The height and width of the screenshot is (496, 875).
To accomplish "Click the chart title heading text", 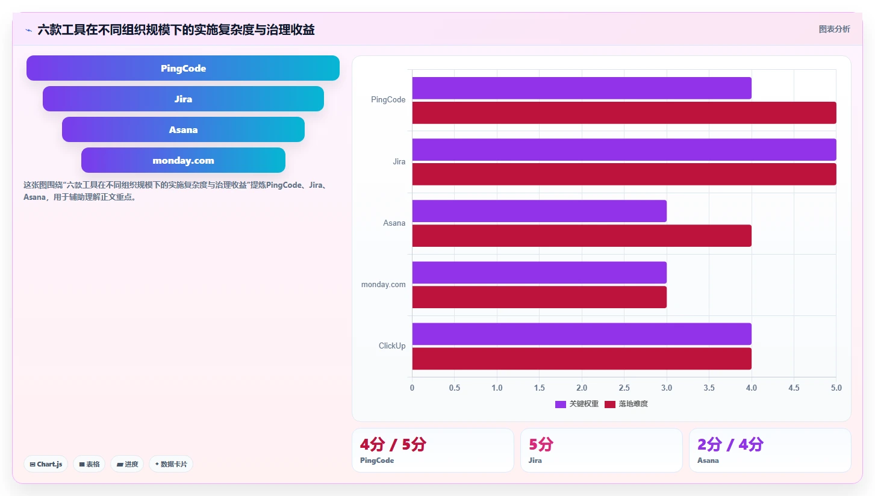I will [176, 29].
